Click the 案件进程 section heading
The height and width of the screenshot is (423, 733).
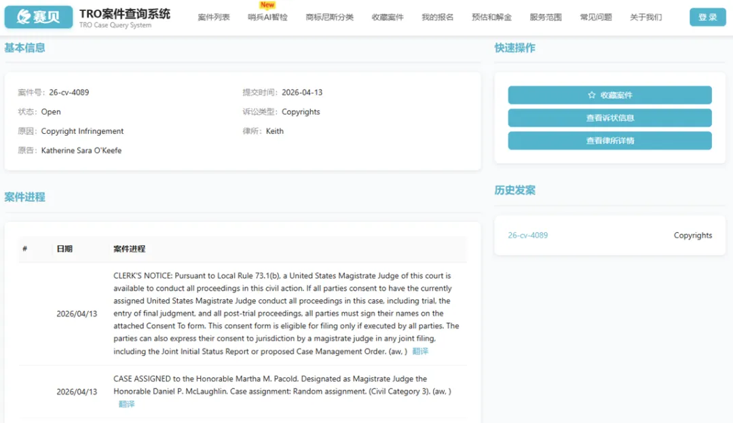click(x=25, y=197)
